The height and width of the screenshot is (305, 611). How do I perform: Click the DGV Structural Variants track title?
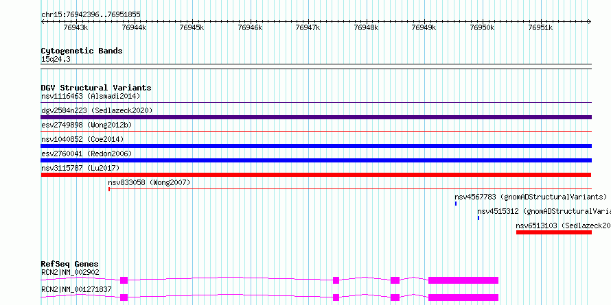[96, 88]
